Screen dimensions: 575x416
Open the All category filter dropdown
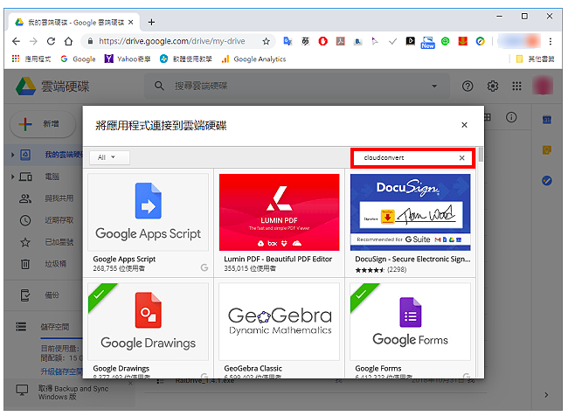pyautogui.click(x=109, y=157)
